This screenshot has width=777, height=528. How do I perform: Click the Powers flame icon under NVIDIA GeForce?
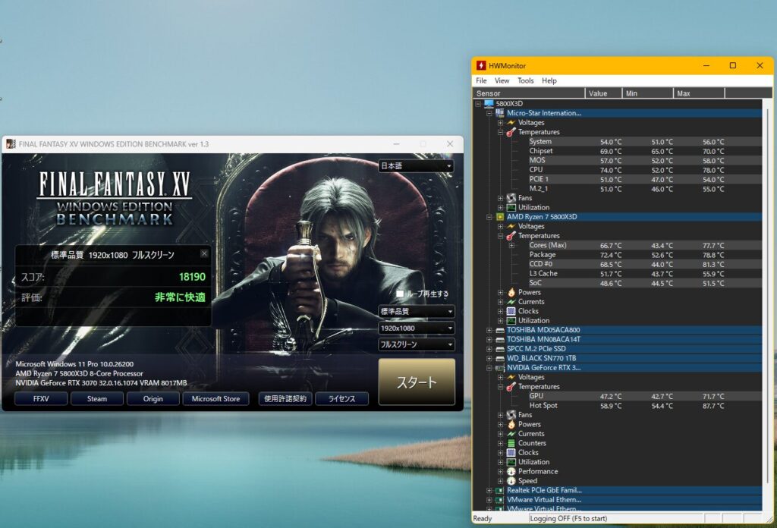click(x=511, y=424)
